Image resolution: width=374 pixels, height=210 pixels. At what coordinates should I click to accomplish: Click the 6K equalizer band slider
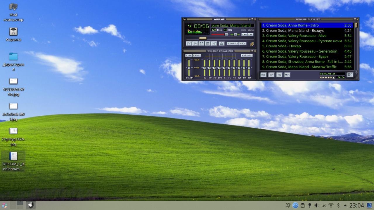(x=234, y=68)
